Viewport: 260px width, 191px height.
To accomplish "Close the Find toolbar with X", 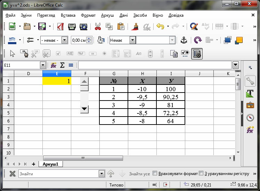I will [x=13, y=174].
